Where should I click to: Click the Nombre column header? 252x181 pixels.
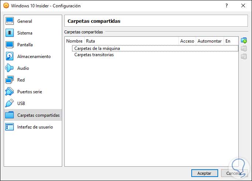point(74,41)
